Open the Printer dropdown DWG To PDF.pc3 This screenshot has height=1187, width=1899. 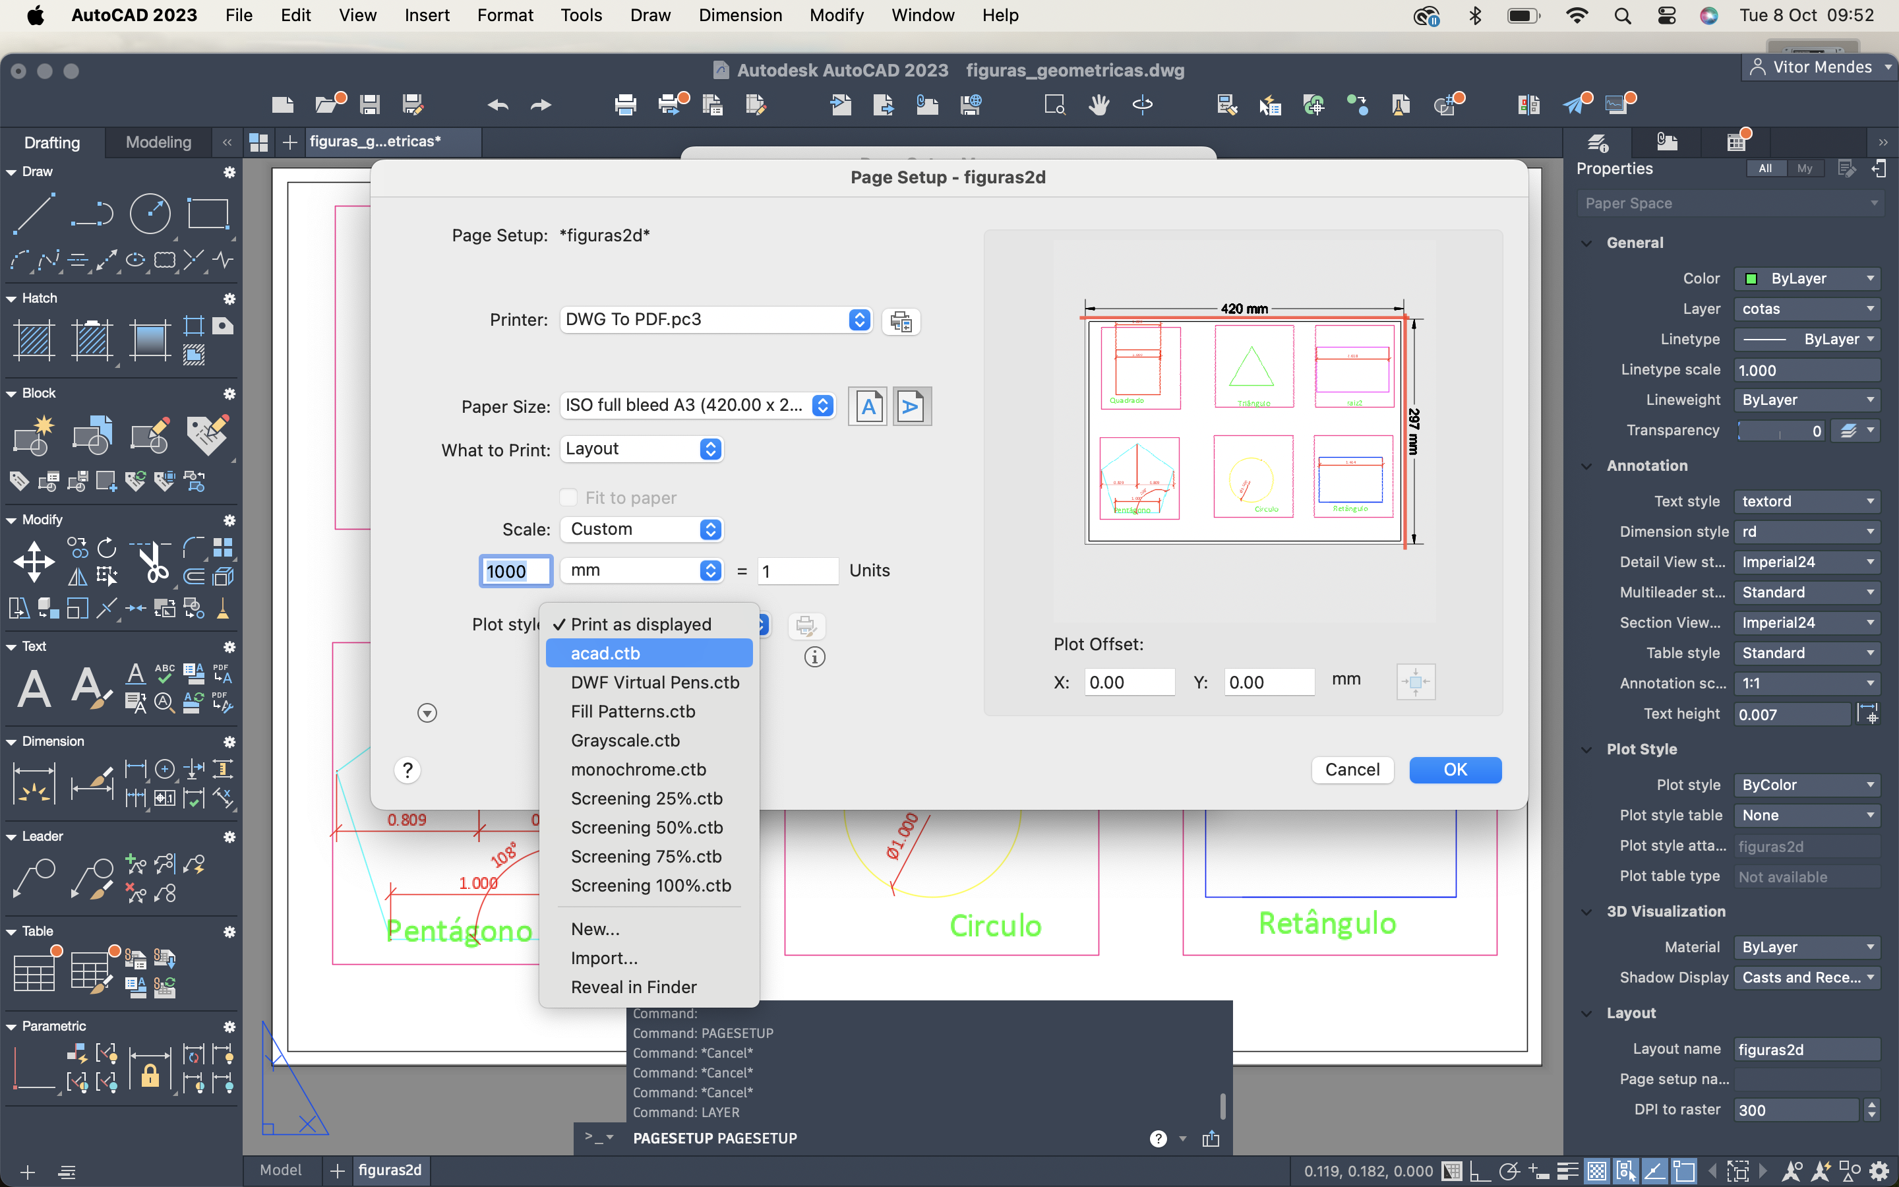(715, 320)
